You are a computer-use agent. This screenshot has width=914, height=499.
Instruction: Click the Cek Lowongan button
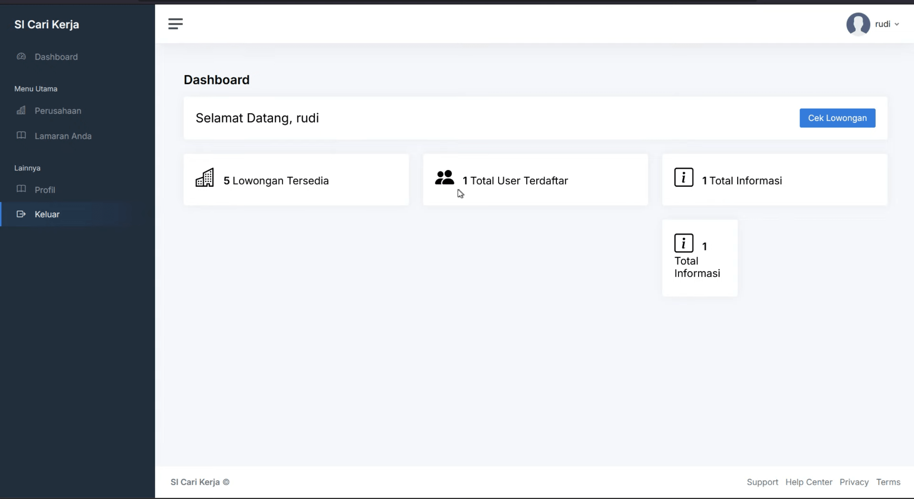(x=837, y=118)
